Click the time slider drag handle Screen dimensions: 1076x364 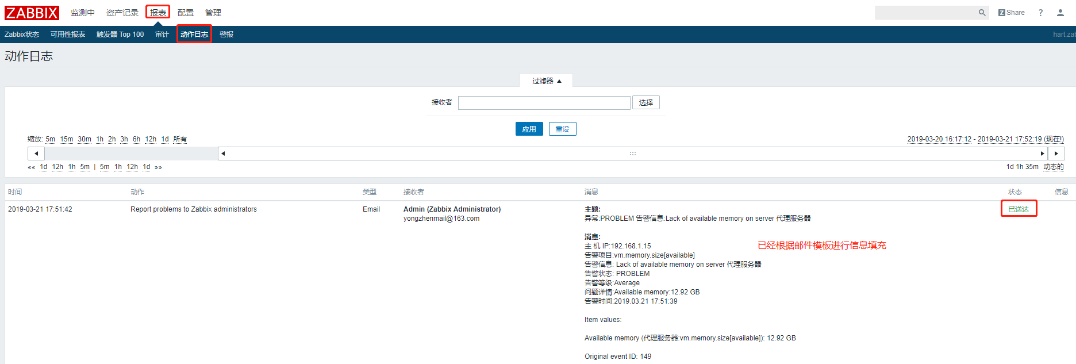point(632,154)
